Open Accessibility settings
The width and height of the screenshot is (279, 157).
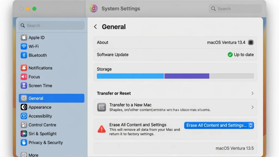pos(51,116)
